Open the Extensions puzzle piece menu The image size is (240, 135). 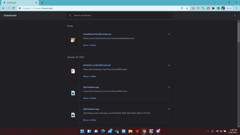213,8
